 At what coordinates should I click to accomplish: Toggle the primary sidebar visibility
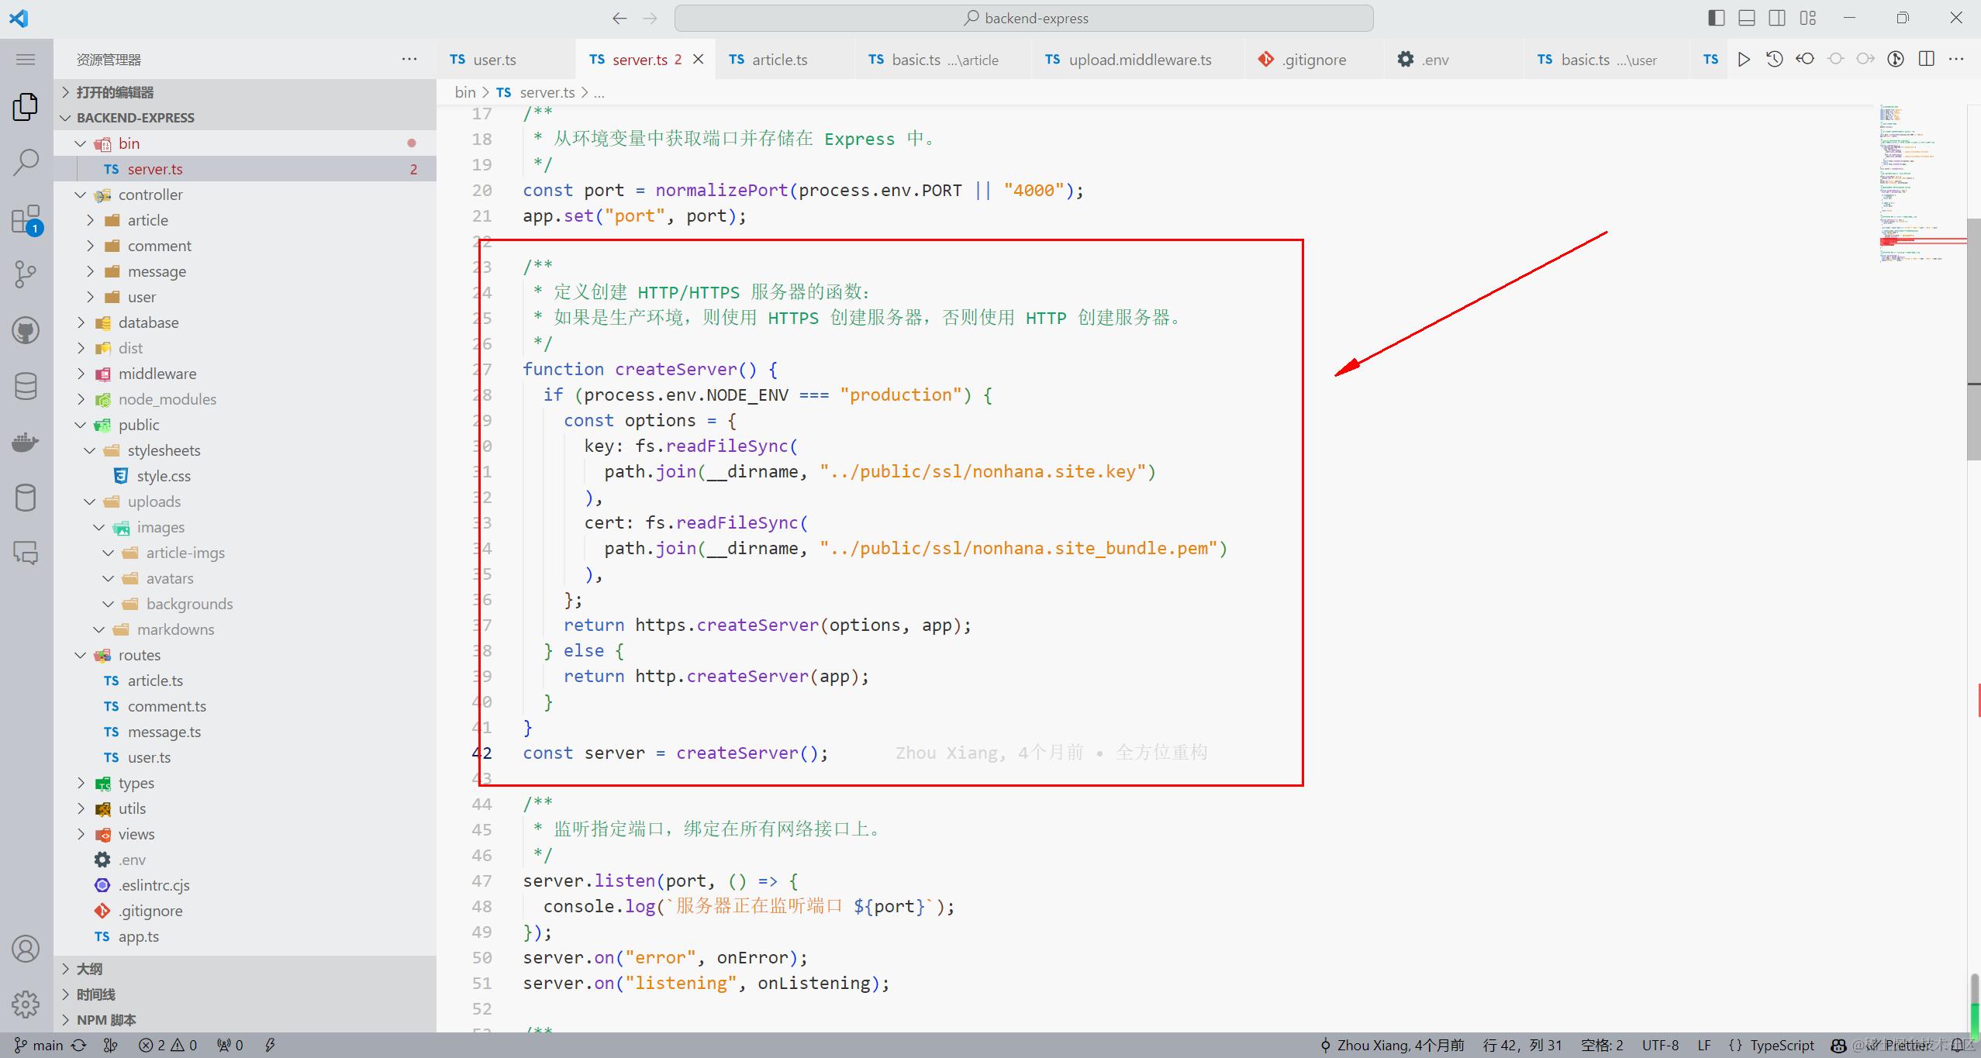pyautogui.click(x=1716, y=18)
